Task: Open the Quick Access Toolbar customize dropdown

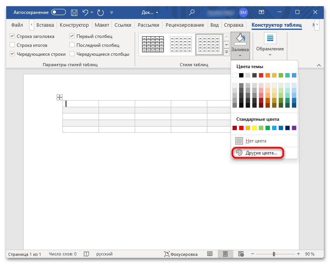Action: [112, 12]
